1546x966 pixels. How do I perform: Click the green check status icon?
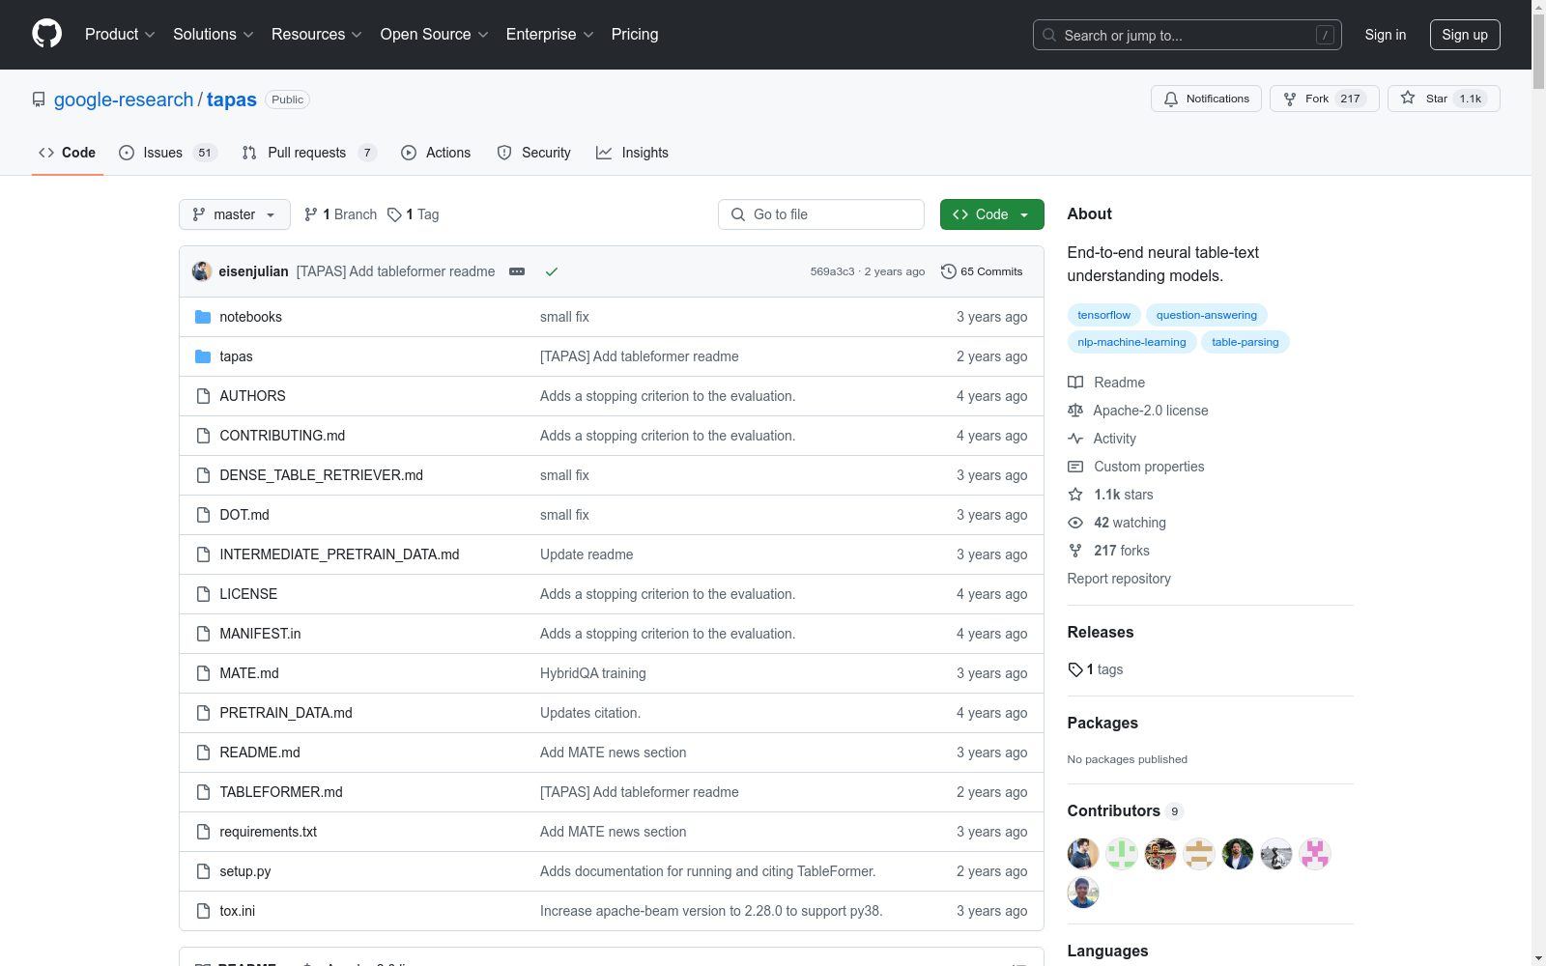[552, 271]
